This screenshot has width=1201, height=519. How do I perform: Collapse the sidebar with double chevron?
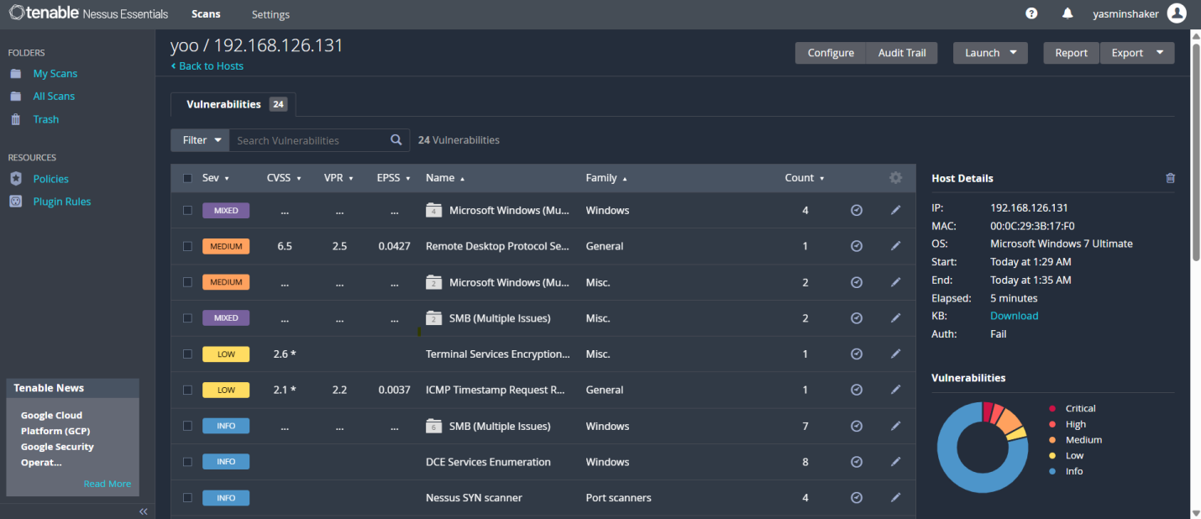click(144, 511)
